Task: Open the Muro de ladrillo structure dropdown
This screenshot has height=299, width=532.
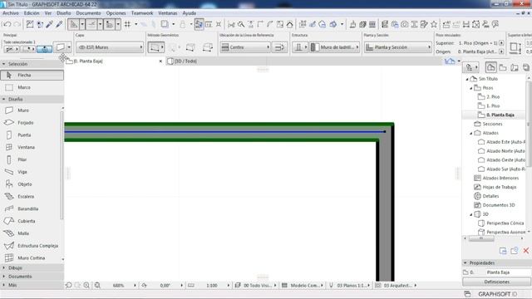Action: [x=335, y=47]
